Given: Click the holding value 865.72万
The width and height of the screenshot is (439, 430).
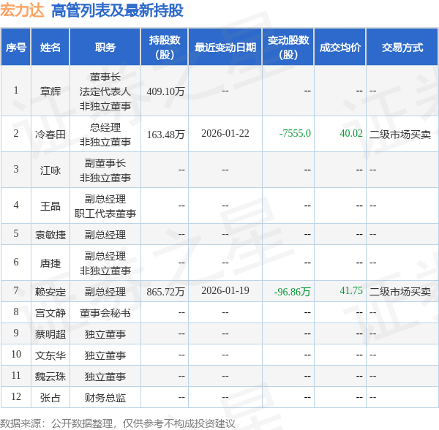Looking at the screenshot, I should [165, 292].
